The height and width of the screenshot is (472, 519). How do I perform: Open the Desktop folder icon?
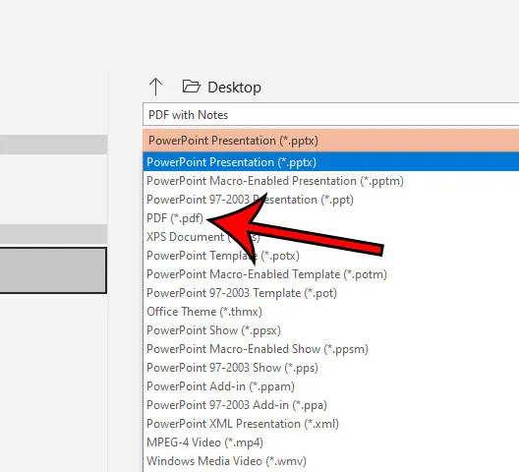tap(192, 87)
